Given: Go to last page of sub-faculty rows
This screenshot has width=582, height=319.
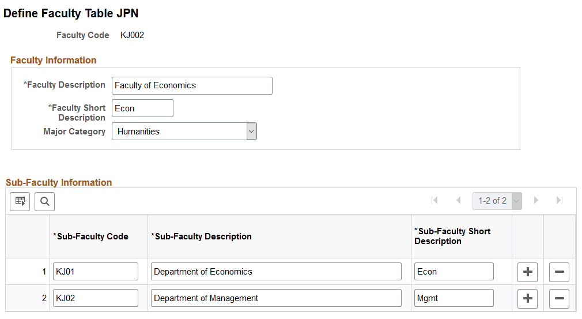Looking at the screenshot, I should click(560, 201).
